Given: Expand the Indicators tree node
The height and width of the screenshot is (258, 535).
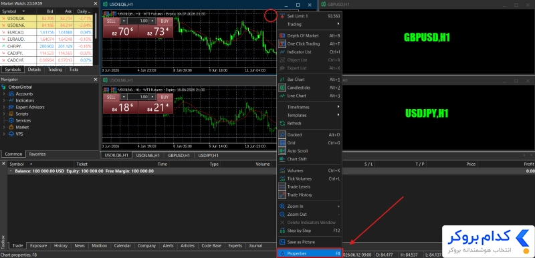Looking at the screenshot, I should (4, 100).
